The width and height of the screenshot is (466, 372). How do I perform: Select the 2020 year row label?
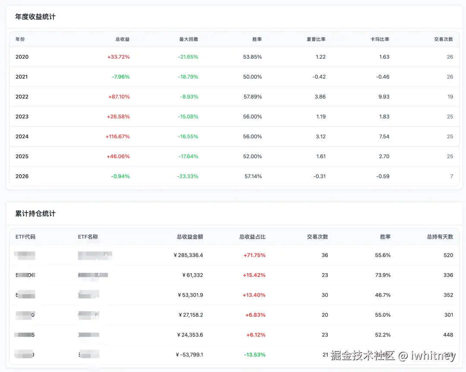click(22, 57)
